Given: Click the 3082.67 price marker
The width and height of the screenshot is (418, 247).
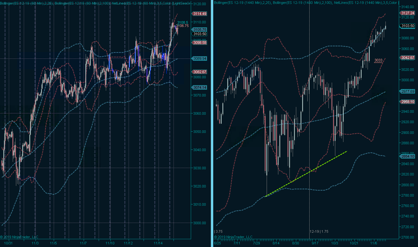Looking at the screenshot, I should [x=200, y=72].
